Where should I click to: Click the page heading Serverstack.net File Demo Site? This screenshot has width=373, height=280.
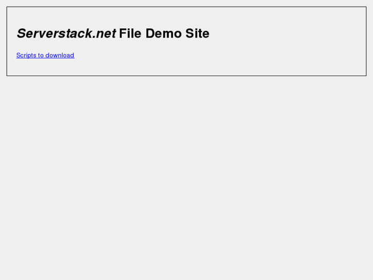click(x=113, y=33)
